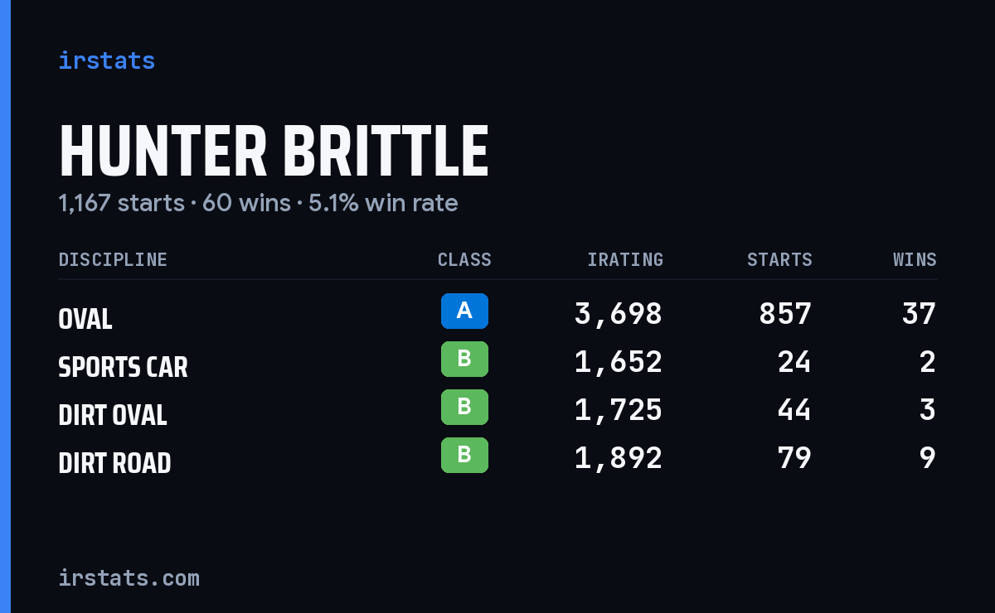Viewport: 995px width, 613px height.
Task: Sort by the WINS column header
Action: (x=915, y=260)
